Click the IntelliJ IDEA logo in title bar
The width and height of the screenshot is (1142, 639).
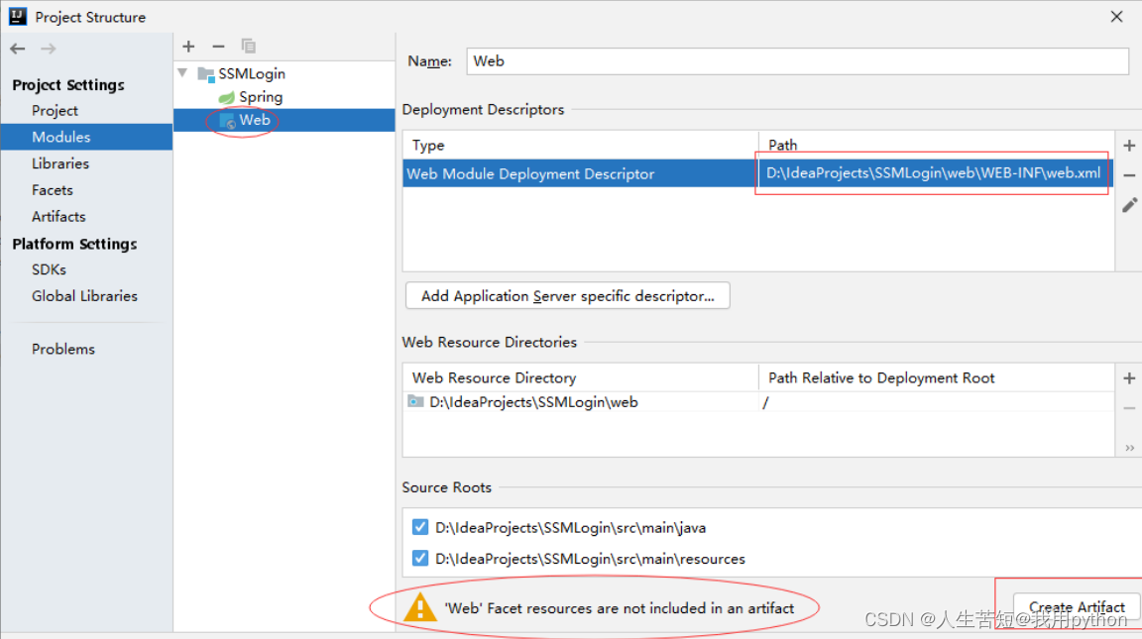tap(18, 17)
